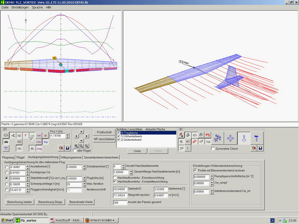Image resolution: width=299 pixels, height=224 pixels.
Task: Click the cwi display button
Action: point(38,136)
